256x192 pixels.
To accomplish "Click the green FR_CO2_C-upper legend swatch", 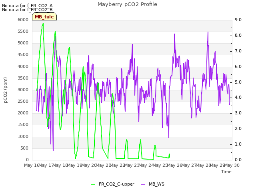I will click(93, 184).
